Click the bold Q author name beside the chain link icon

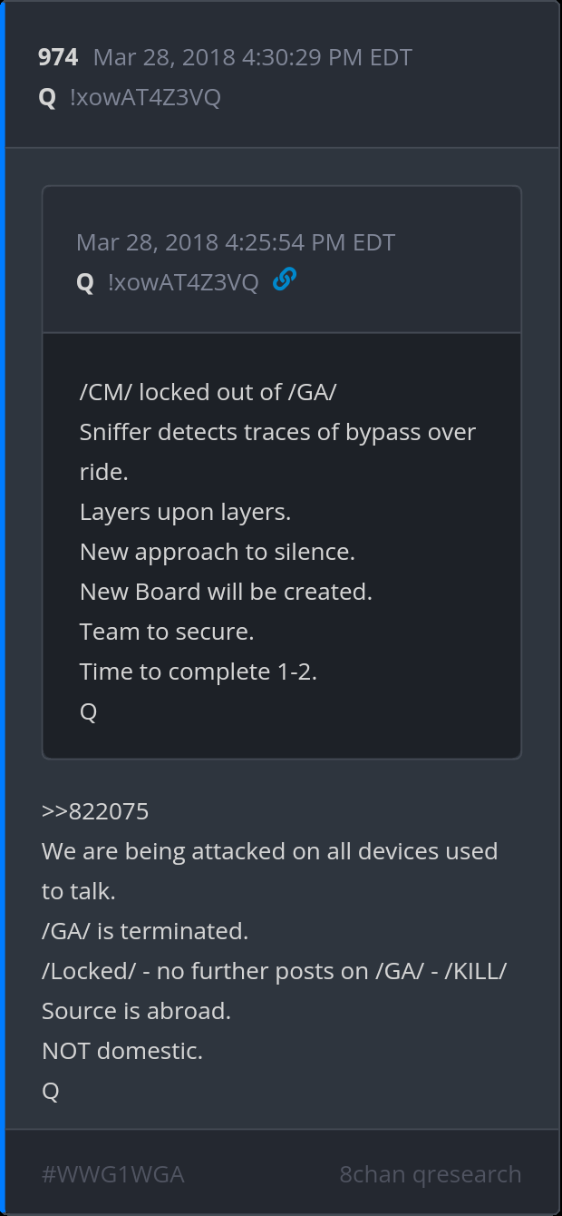(x=85, y=282)
